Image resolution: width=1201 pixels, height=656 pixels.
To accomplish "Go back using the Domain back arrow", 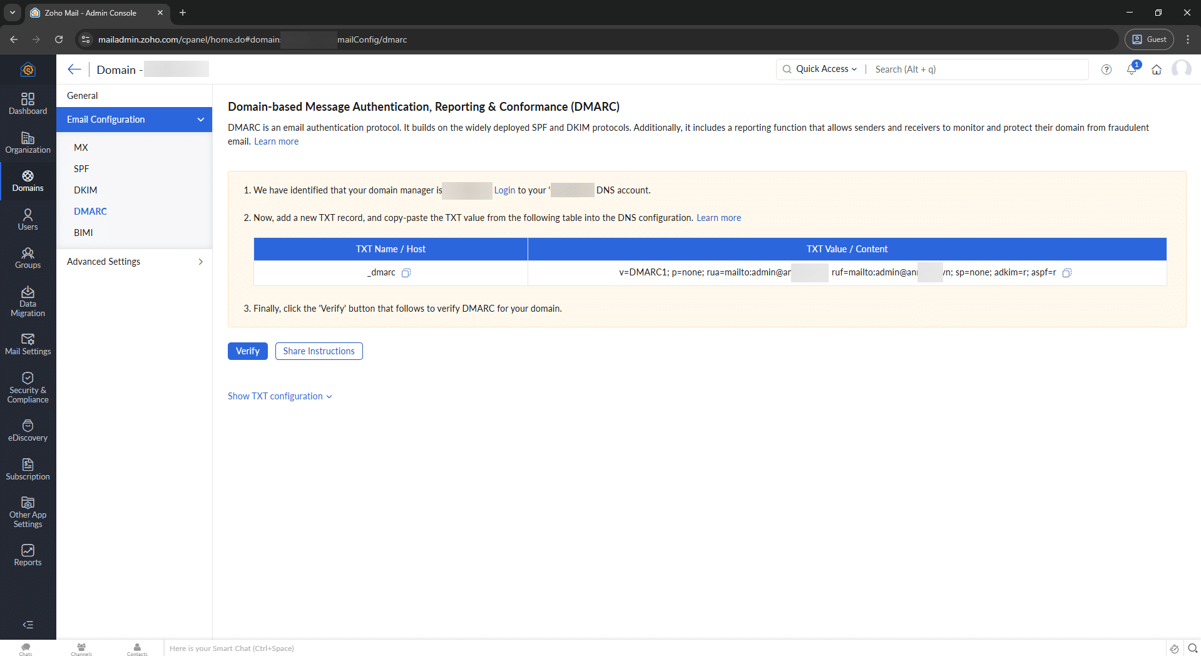I will pyautogui.click(x=74, y=69).
